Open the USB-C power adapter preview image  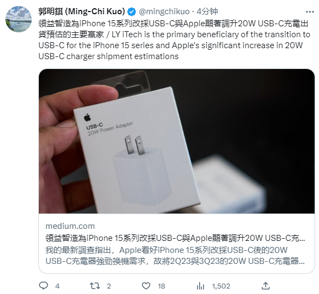click(x=177, y=141)
